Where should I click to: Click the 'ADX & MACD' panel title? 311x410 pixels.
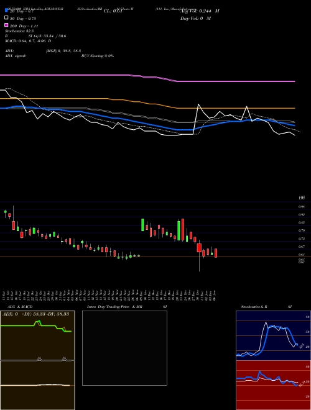(20, 307)
